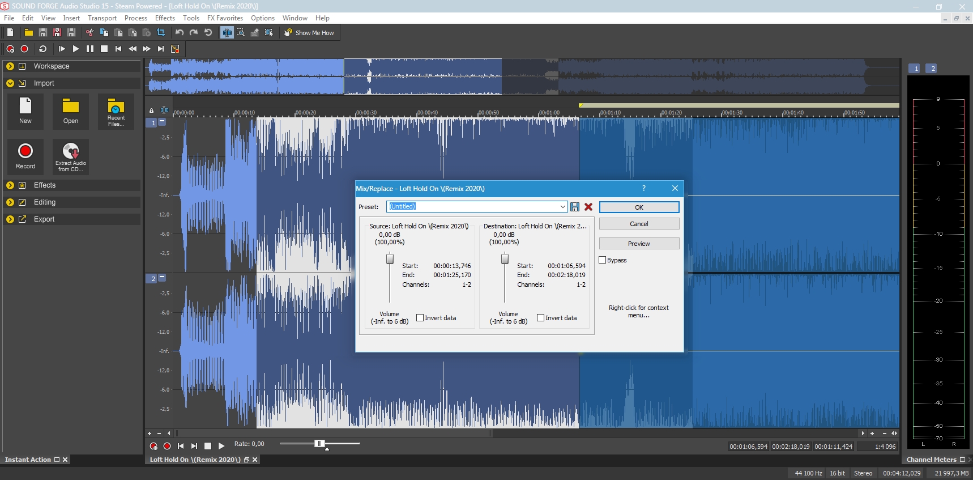Click Pause in top transport bar

90,49
